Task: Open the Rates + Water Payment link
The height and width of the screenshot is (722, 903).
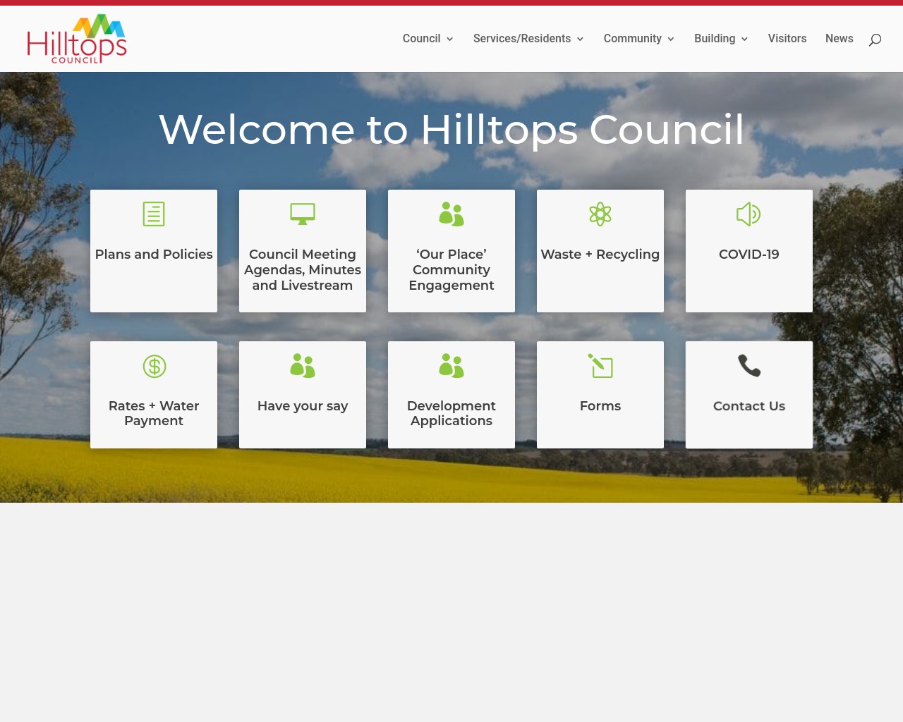Action: 154,413
